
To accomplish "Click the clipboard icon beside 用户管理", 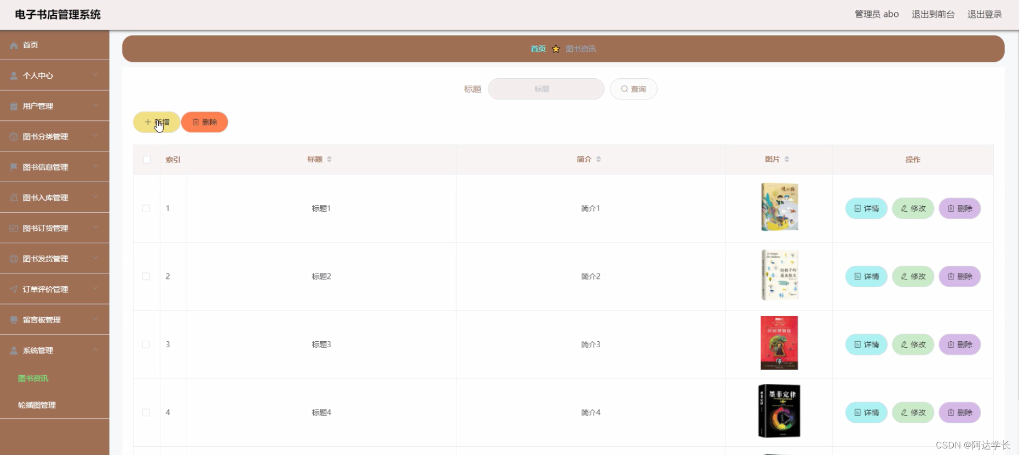I will tap(14, 107).
